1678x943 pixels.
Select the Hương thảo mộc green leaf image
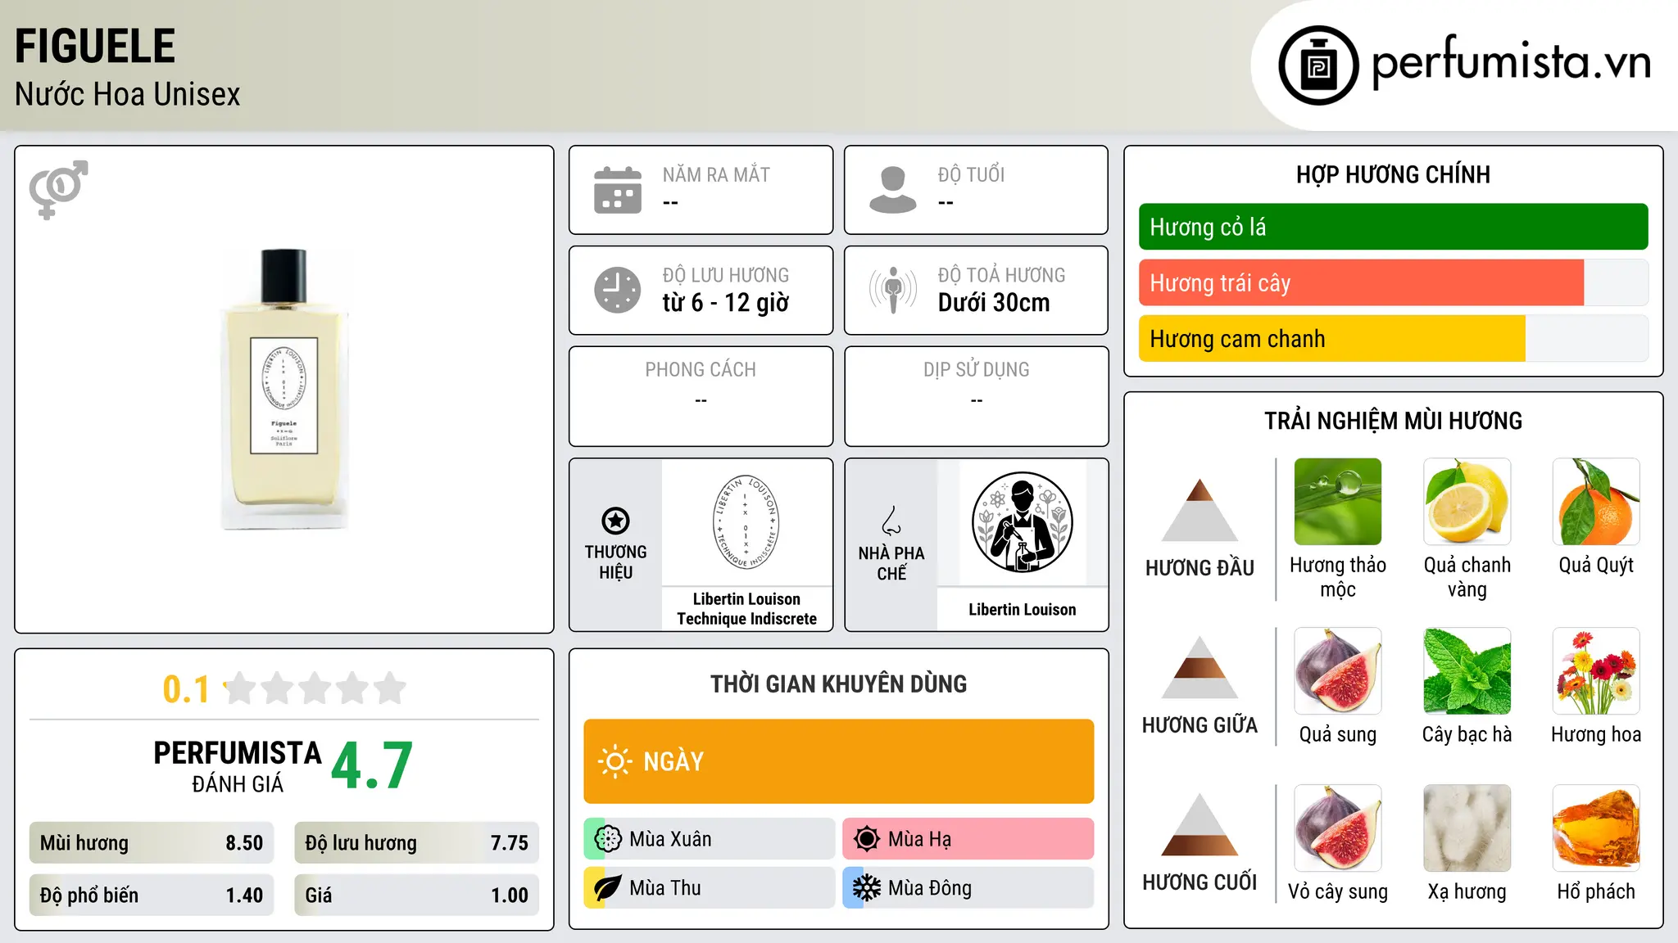pos(1338,502)
